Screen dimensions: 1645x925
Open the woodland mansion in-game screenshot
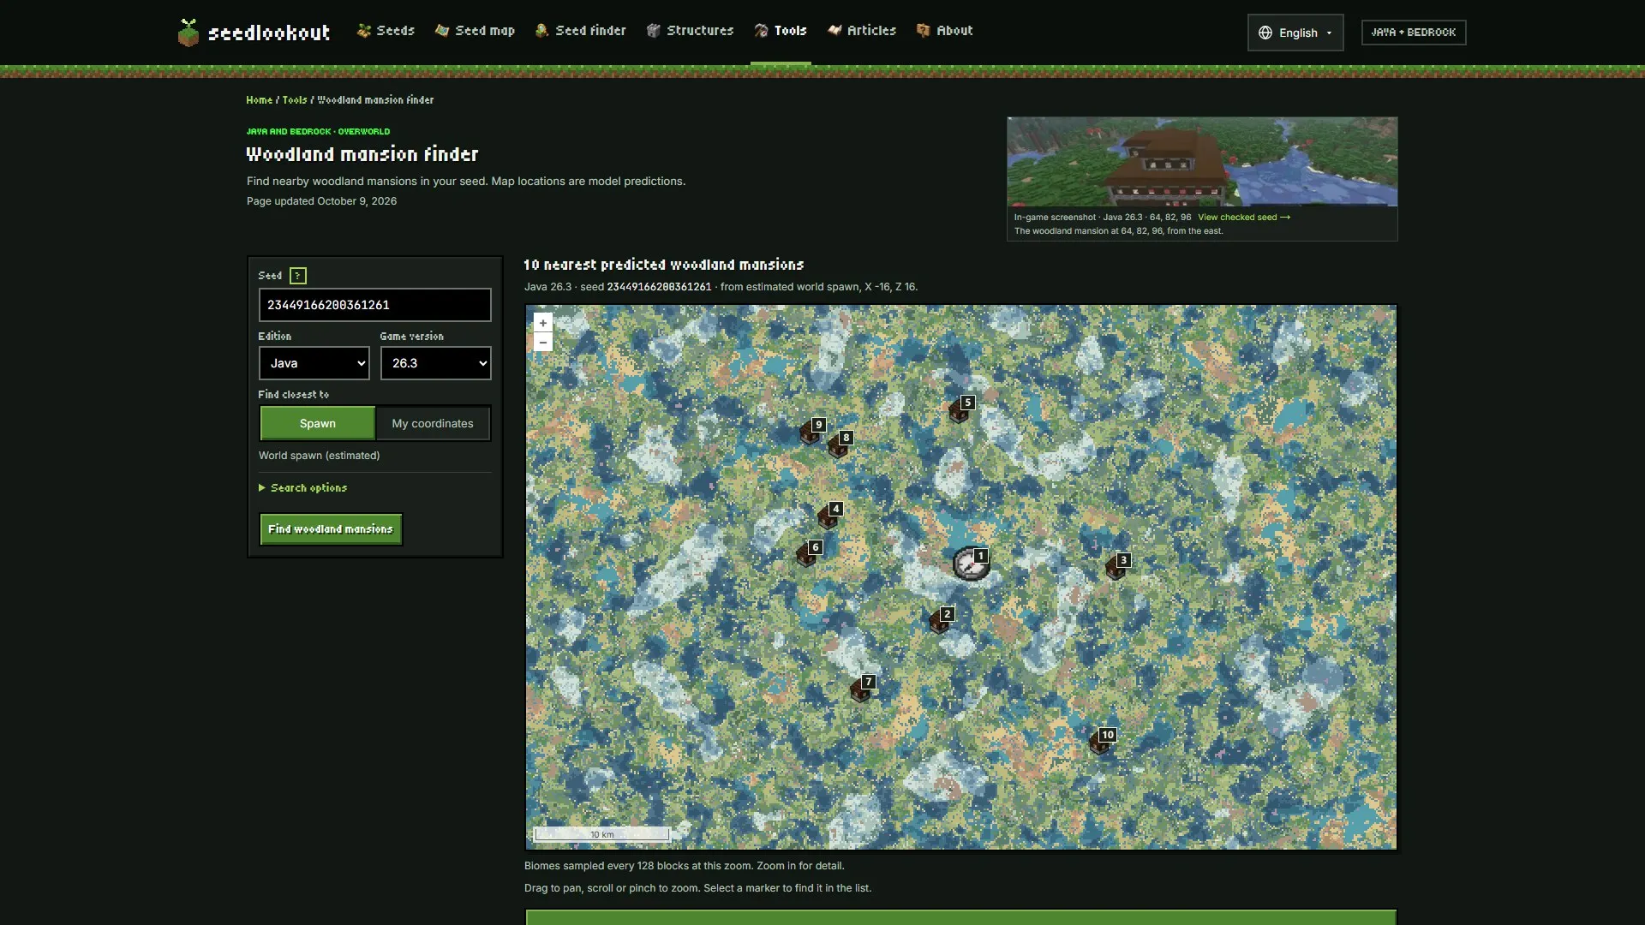pos(1202,162)
